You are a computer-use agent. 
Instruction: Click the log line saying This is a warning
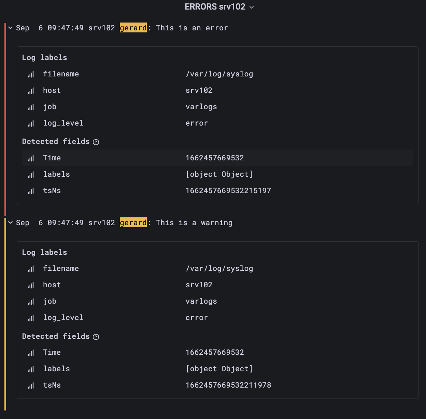(194, 222)
